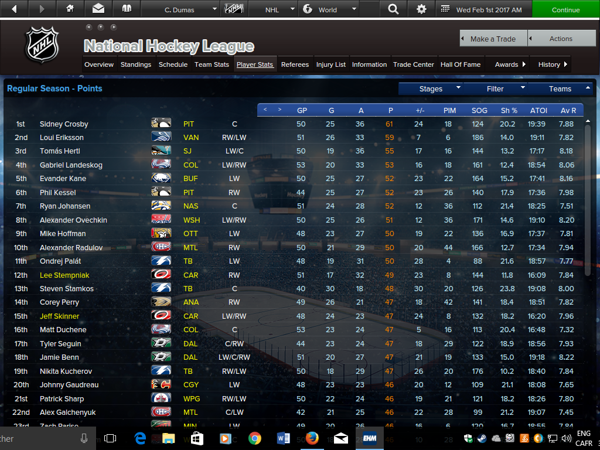Click the Canucks logo in Loui Eriksson's row
600x450 pixels.
(x=161, y=137)
